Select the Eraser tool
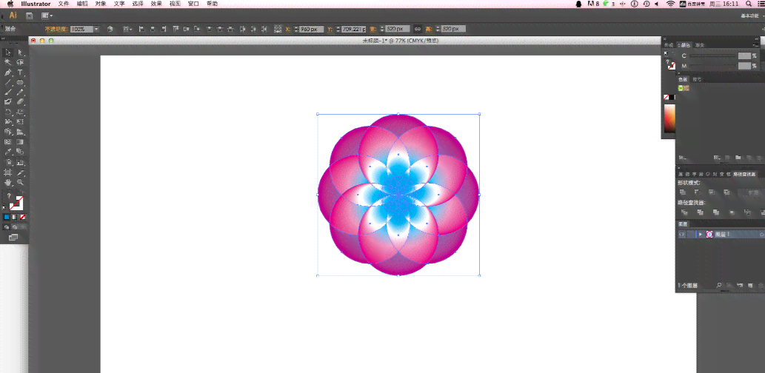 click(21, 102)
